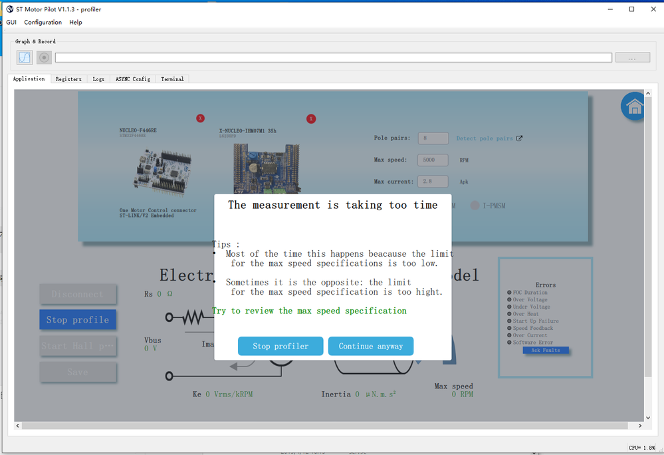Image resolution: width=664 pixels, height=455 pixels.
Task: Click the browse '...' button in Graph & Record
Action: [633, 57]
